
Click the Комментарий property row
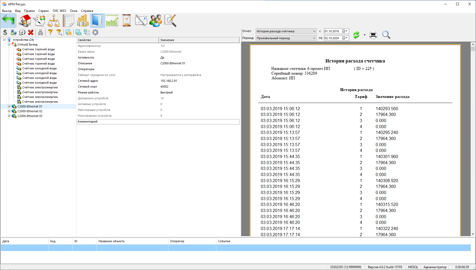point(158,121)
